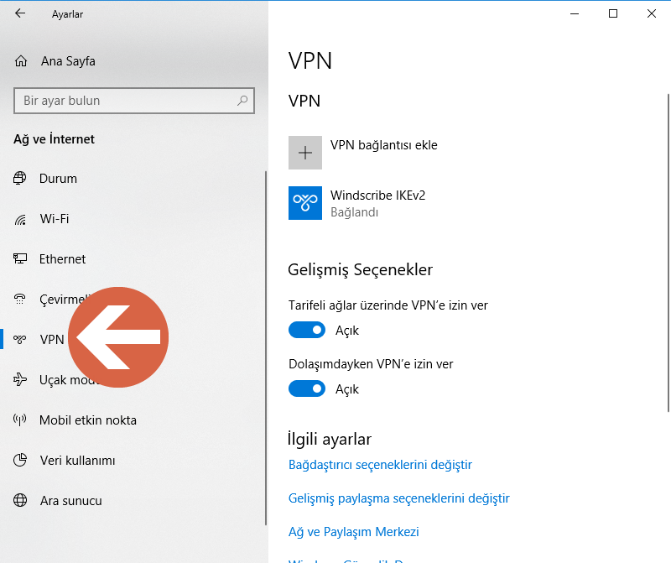The image size is (671, 563).
Task: Open the Çevirmeli dial-up icon
Action: tap(19, 299)
